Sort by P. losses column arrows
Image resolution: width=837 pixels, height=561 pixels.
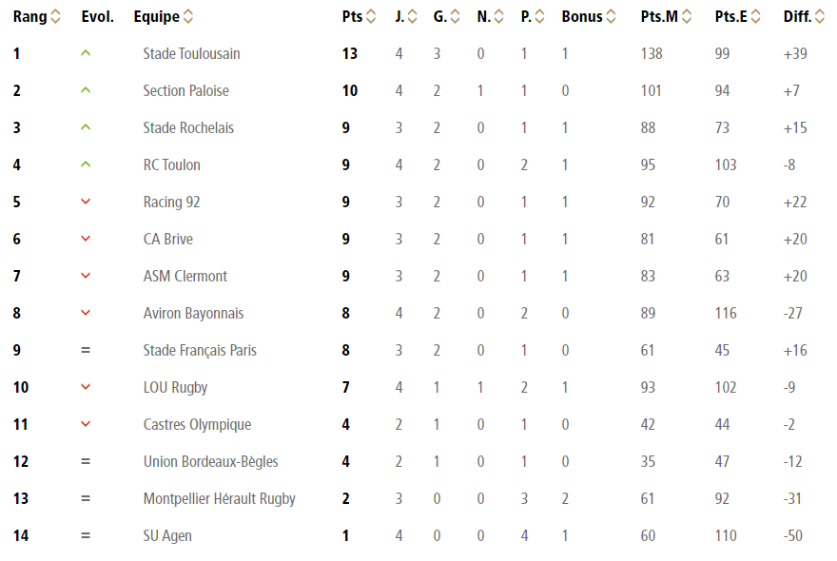click(x=540, y=17)
